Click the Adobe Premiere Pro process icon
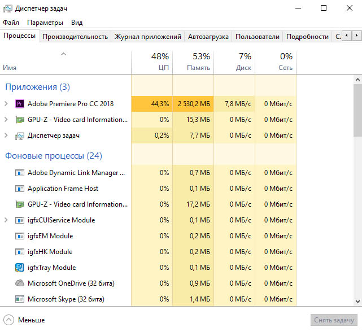Screen dimensions: 362x332 (x=20, y=104)
